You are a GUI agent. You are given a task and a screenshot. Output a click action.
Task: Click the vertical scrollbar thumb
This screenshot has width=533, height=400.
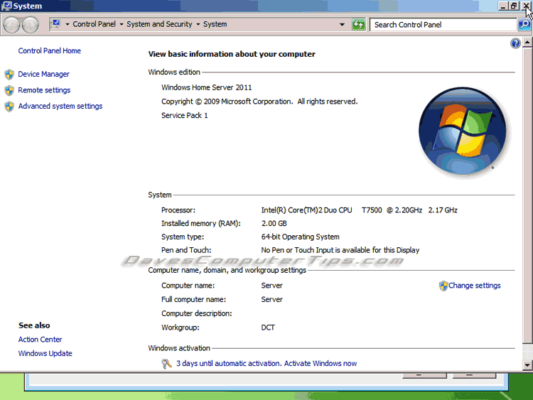[527, 195]
